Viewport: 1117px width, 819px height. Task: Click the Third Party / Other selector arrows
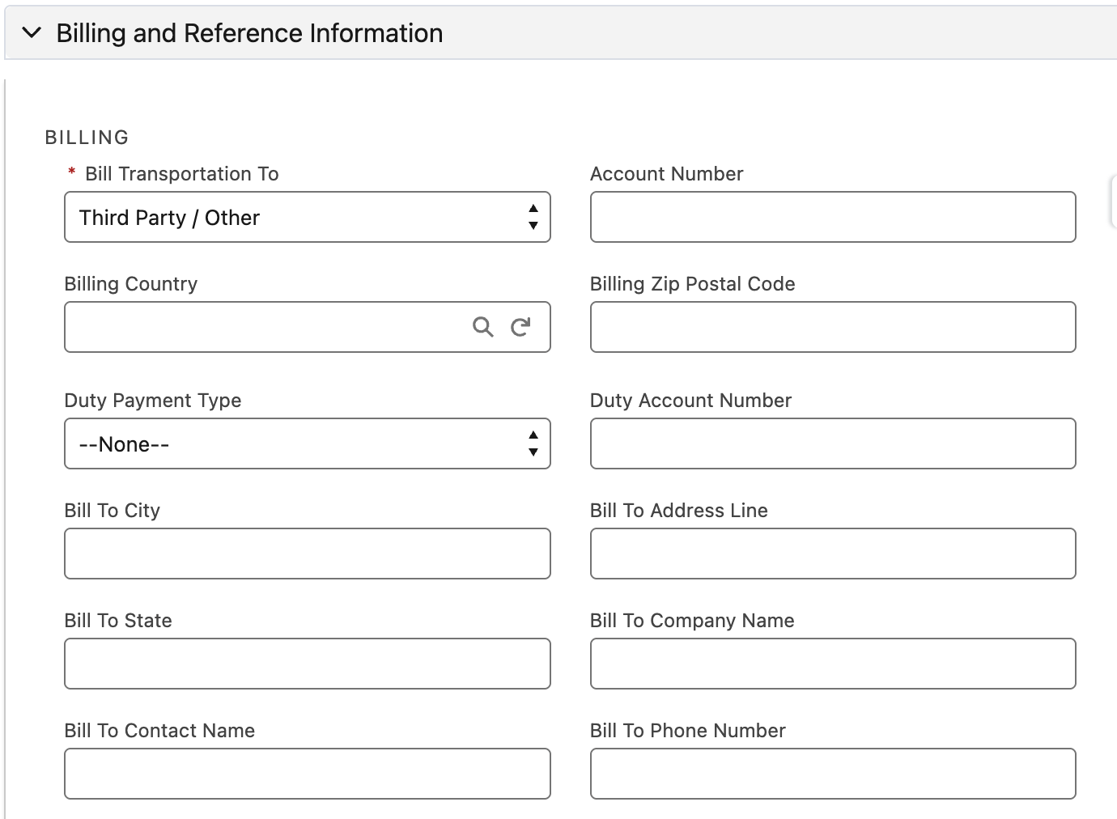tap(533, 217)
